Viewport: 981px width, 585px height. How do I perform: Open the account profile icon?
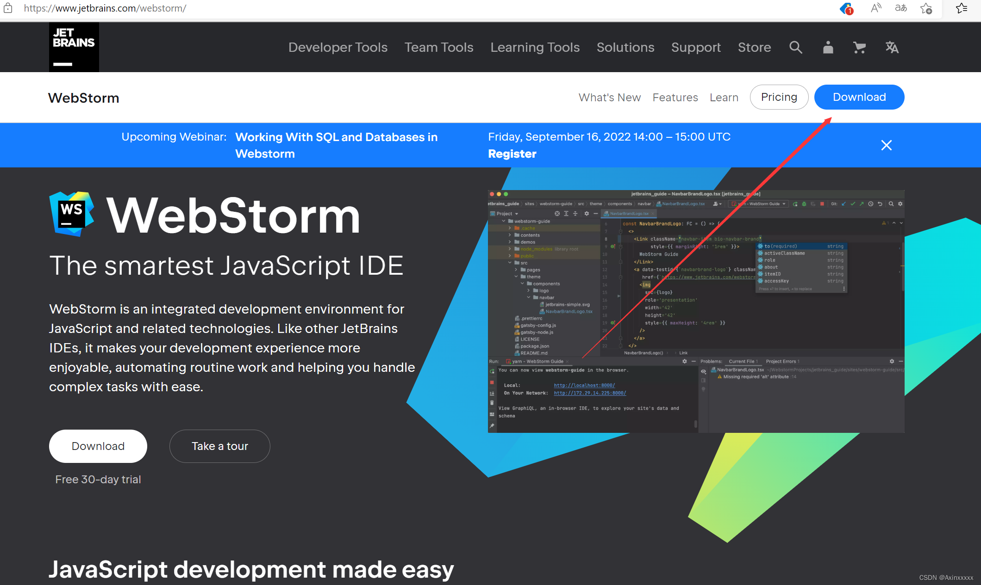point(828,47)
